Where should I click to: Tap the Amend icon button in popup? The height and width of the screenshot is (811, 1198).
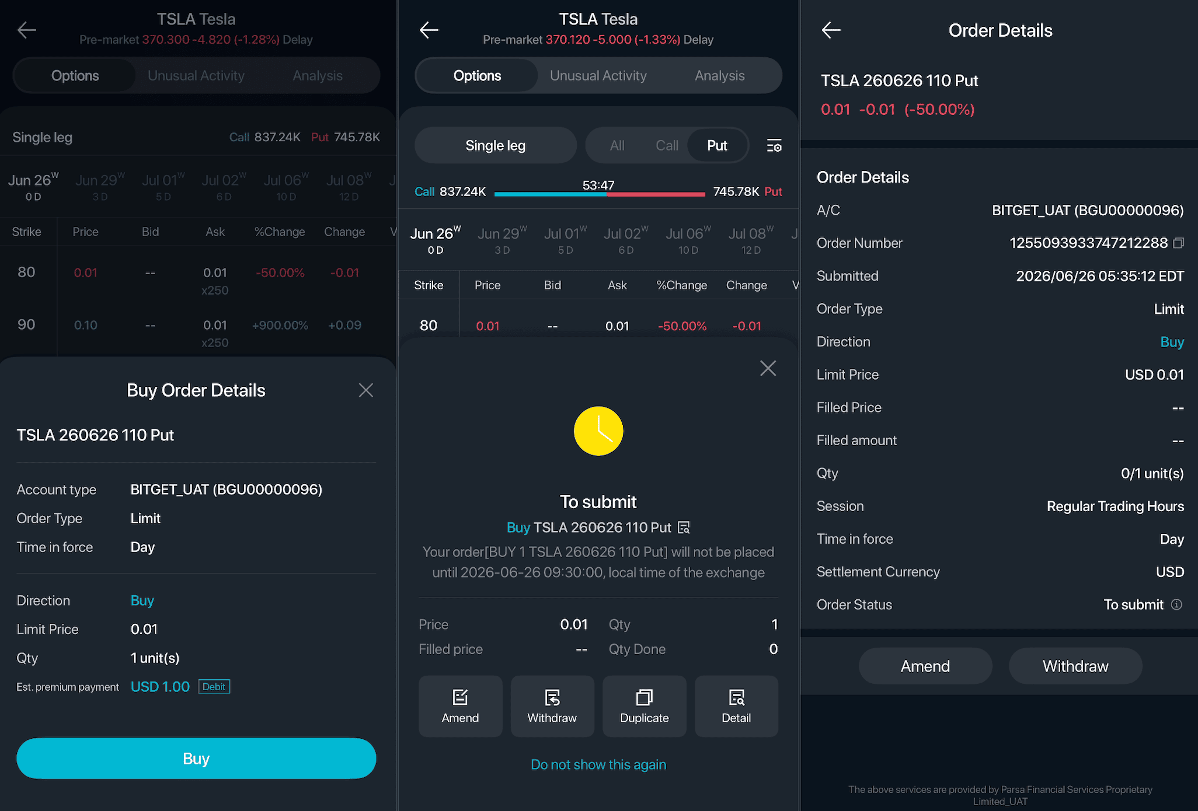pos(460,706)
